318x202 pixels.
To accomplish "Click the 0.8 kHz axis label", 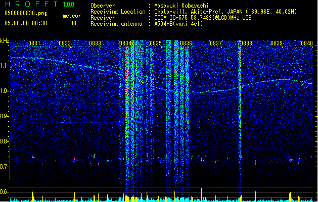I will [5, 141].
